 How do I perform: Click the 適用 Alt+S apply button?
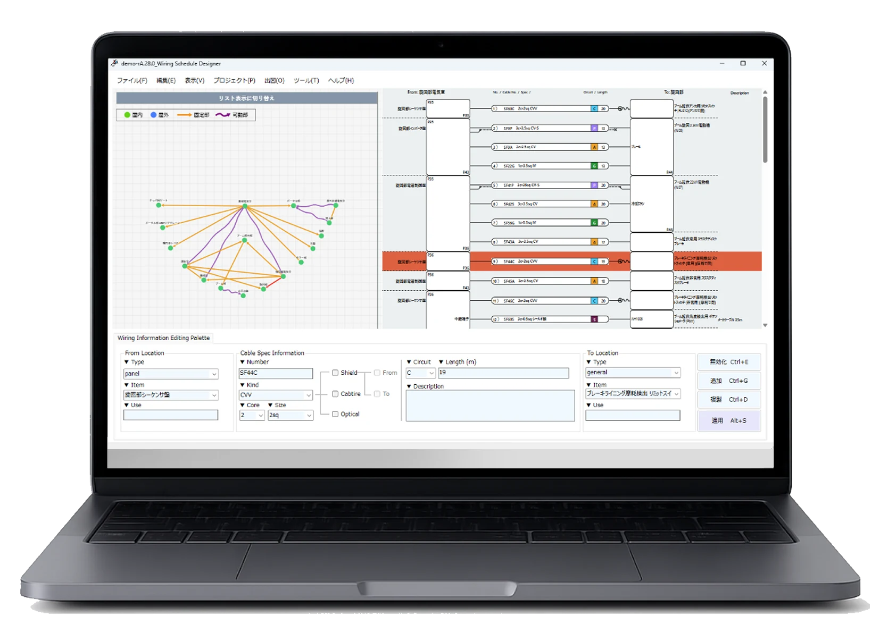point(728,420)
